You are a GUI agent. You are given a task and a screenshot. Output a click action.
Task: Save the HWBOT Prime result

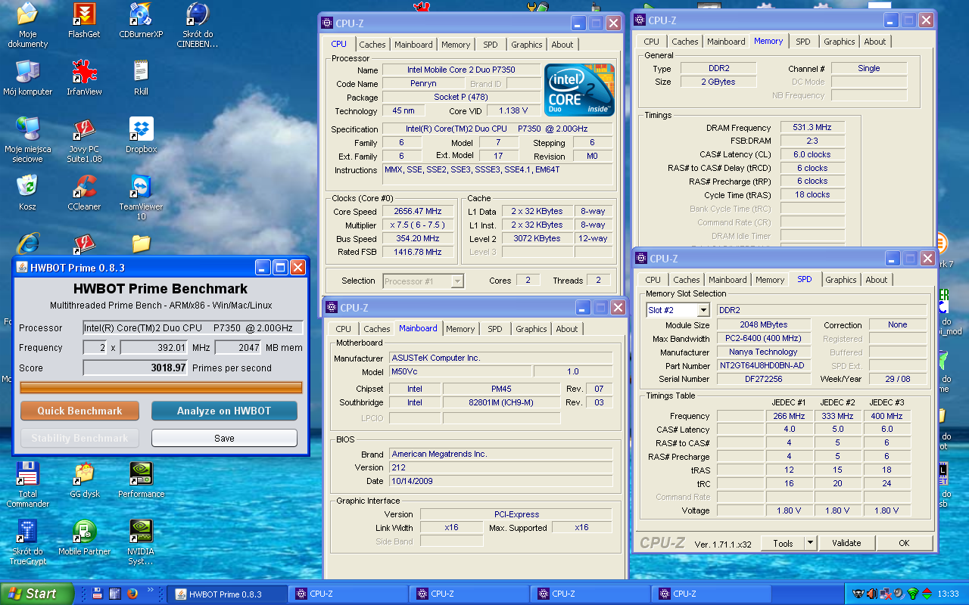pos(224,438)
